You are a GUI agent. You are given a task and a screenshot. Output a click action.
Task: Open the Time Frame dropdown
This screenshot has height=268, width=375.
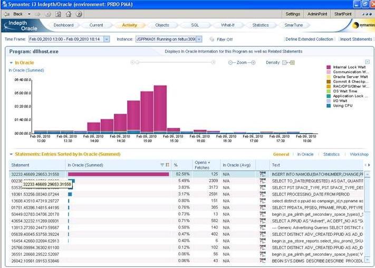pyautogui.click(x=106, y=39)
